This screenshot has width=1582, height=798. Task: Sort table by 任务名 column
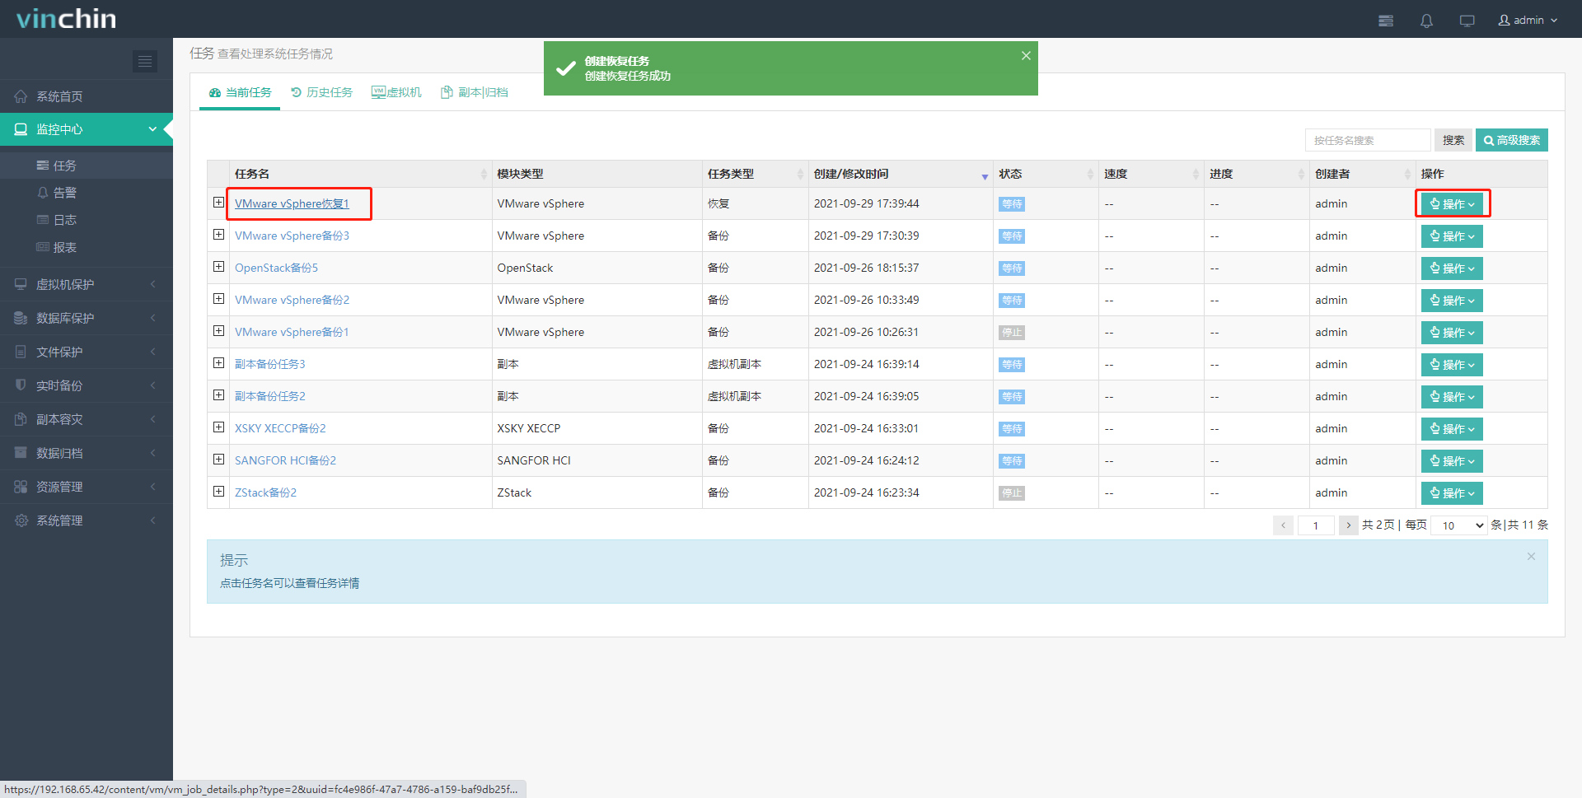[x=361, y=174]
